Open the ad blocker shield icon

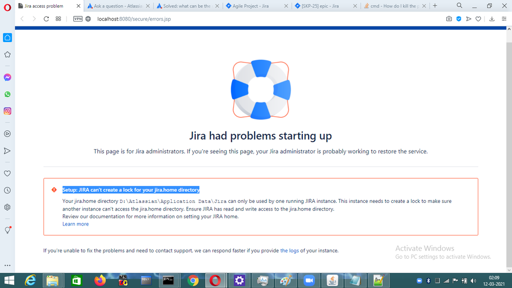point(459,19)
